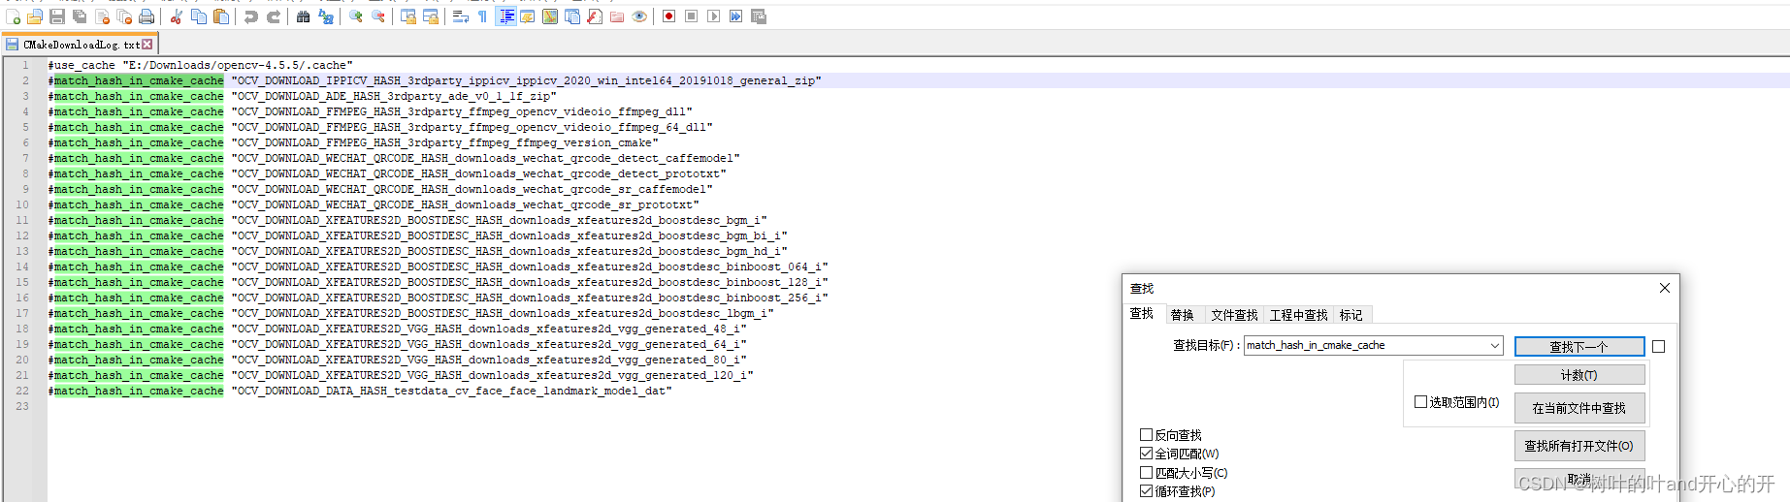Zoom in on the editor text
The image size is (1790, 502).
(x=356, y=16)
